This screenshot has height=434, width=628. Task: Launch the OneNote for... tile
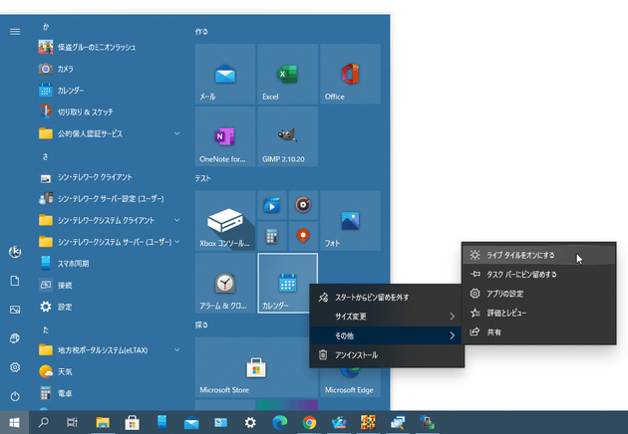coord(225,136)
